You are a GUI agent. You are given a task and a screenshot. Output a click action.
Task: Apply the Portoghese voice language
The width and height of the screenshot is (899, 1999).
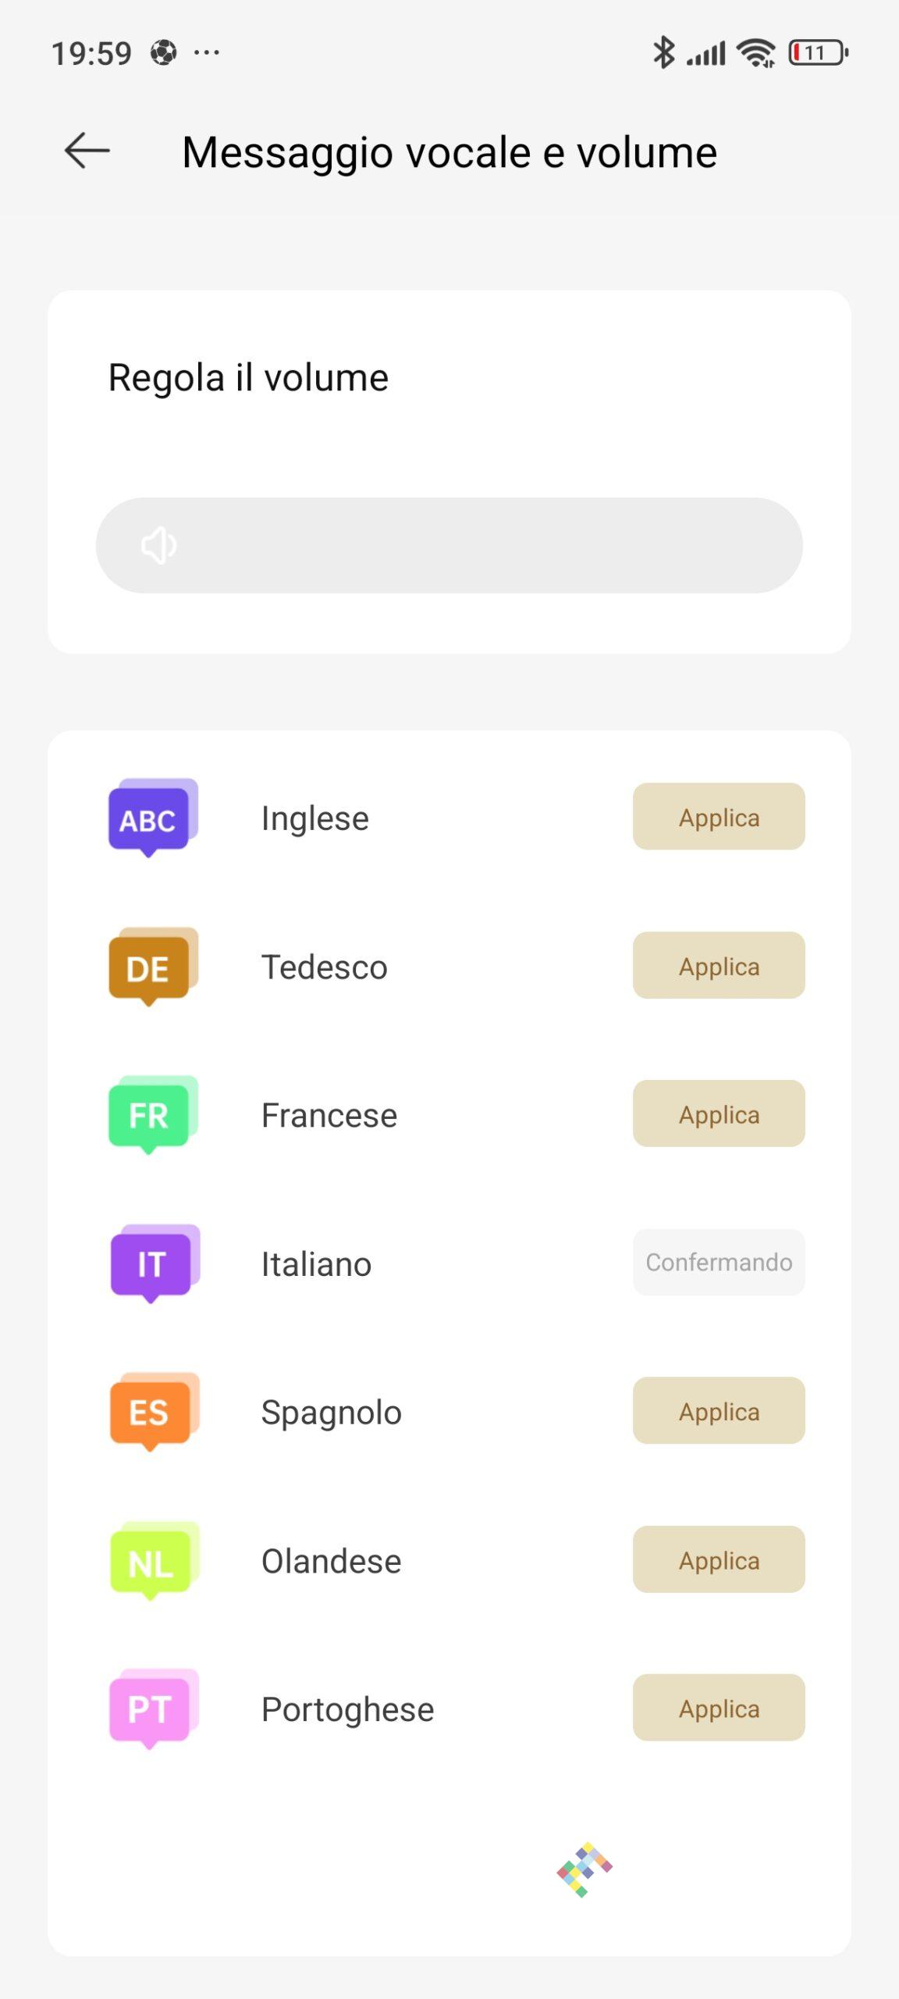[718, 1708]
